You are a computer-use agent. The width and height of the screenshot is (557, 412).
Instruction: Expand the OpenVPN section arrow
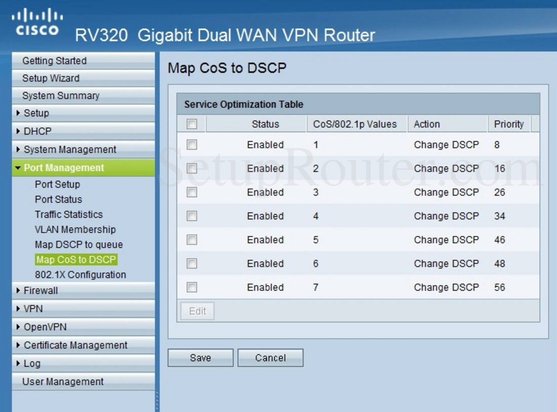18,327
